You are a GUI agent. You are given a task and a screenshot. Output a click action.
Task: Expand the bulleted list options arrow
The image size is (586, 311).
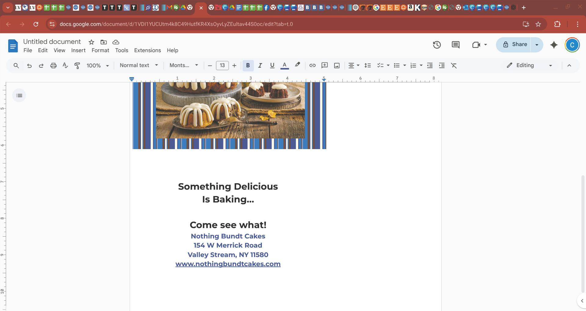click(x=405, y=66)
